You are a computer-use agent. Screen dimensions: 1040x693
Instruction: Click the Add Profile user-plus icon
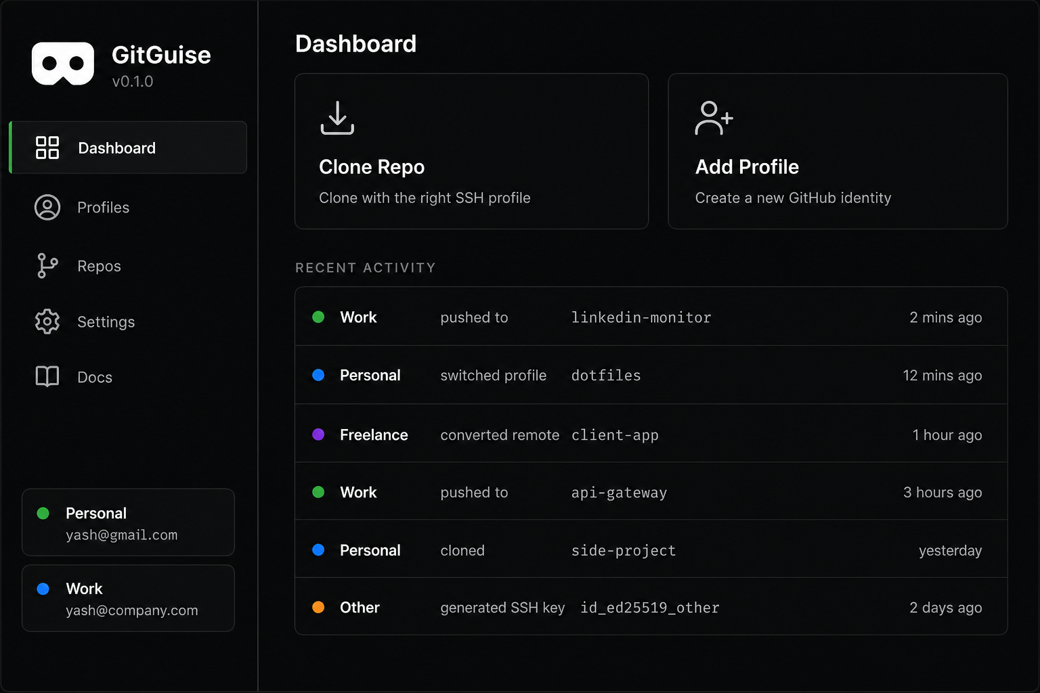[x=714, y=118]
